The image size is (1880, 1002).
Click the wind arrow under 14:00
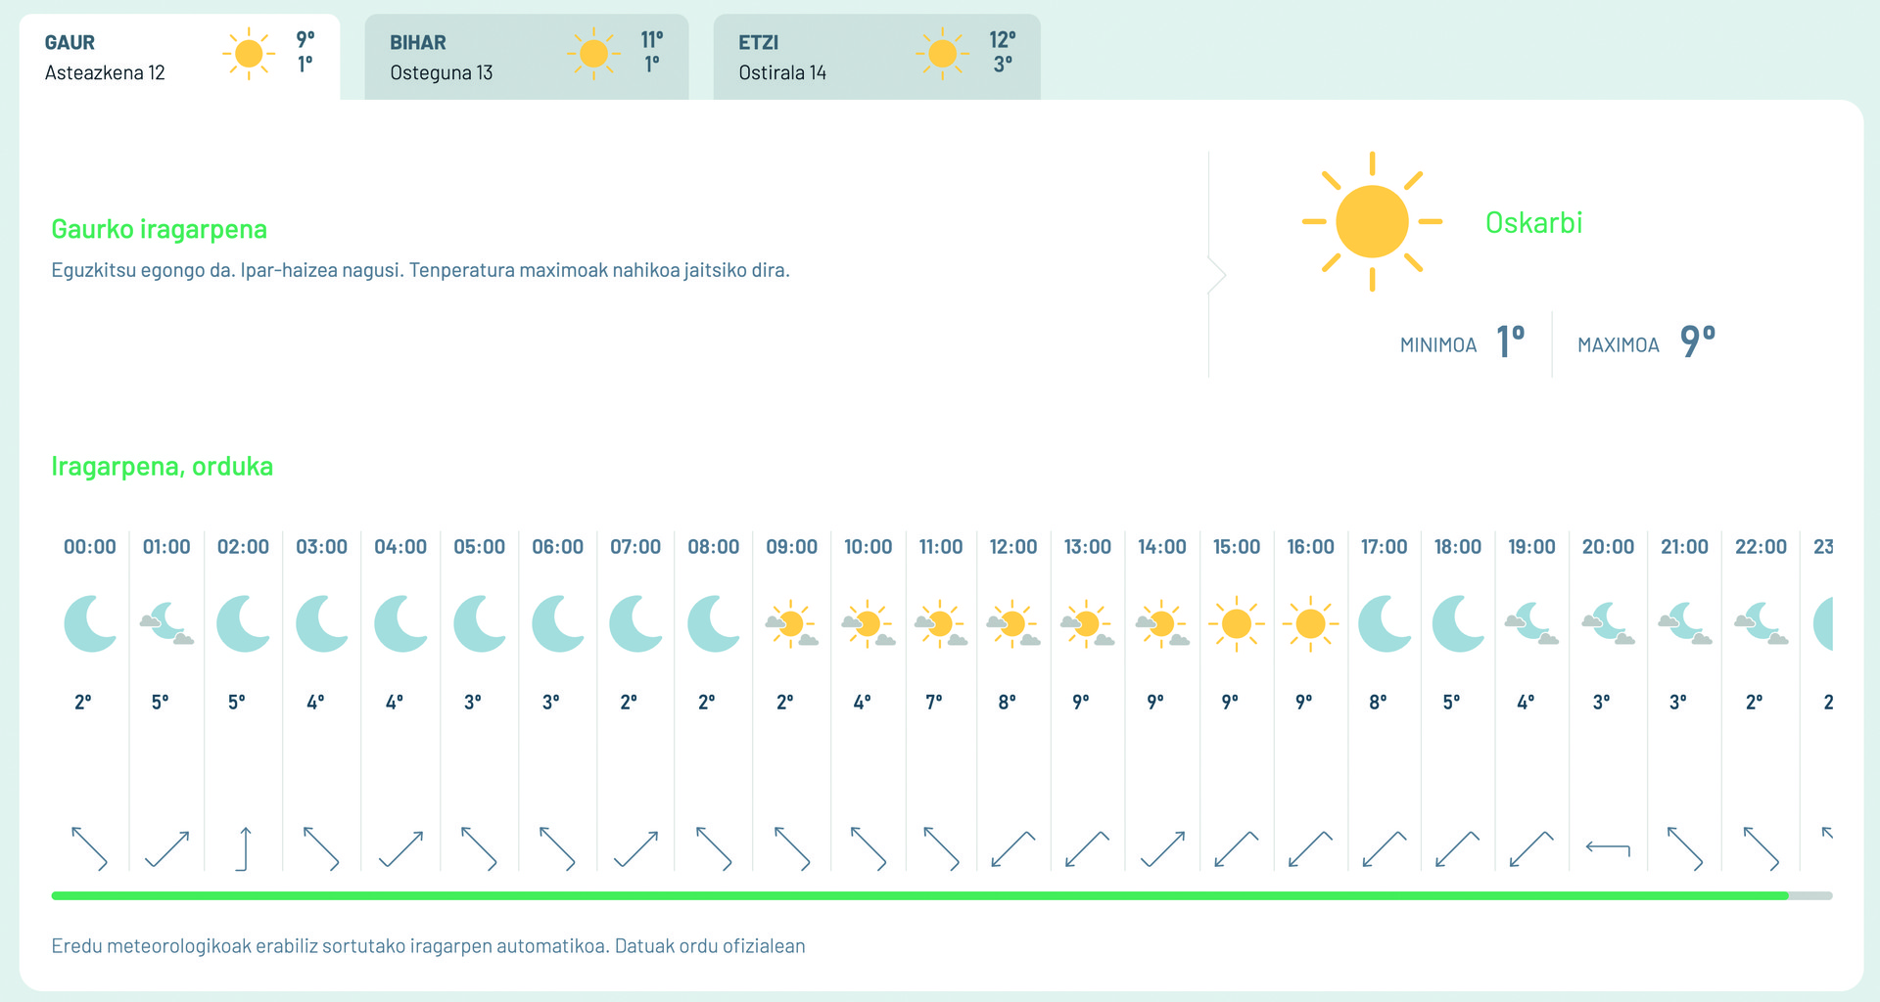click(1162, 848)
